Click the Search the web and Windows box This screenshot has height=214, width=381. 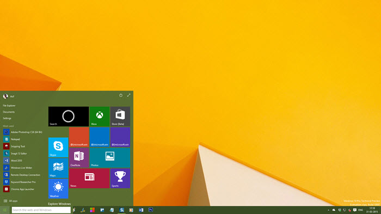click(x=41, y=210)
